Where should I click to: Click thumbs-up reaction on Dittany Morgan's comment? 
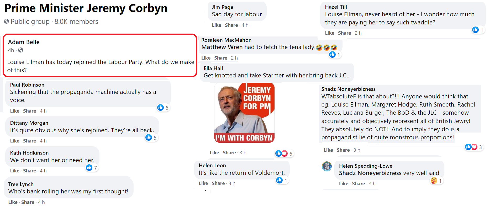click(x=149, y=137)
